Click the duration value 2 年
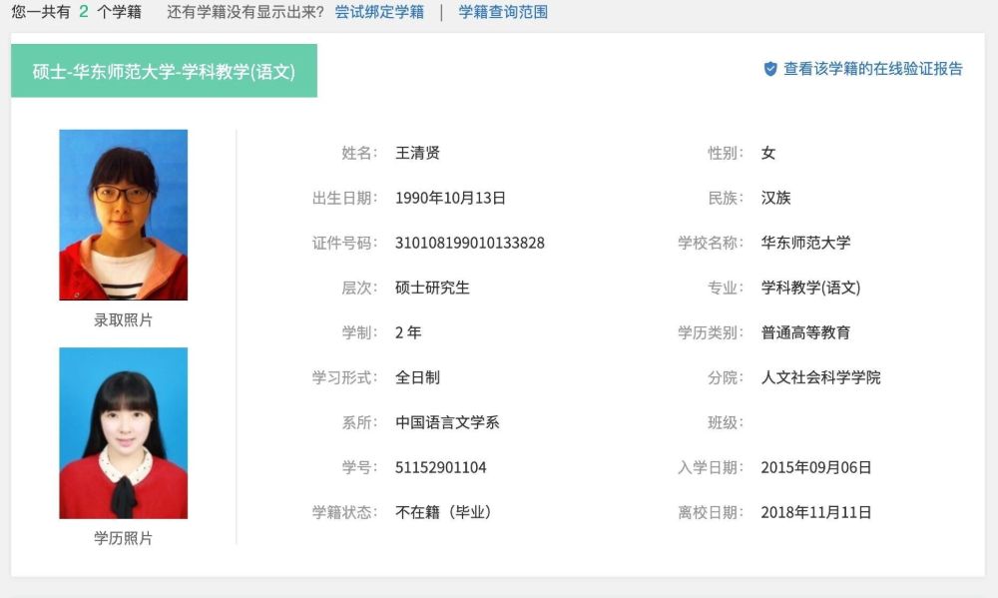Viewport: 998px width, 598px height. 408,332
